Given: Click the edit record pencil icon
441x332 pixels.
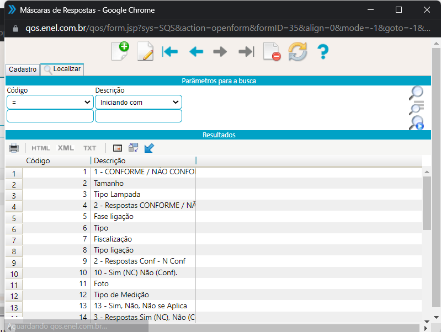Looking at the screenshot, I should point(145,52).
